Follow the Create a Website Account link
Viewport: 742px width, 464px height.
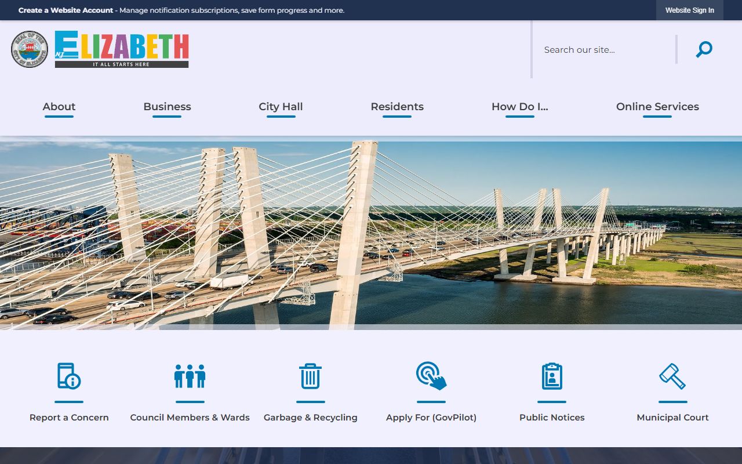tap(66, 10)
